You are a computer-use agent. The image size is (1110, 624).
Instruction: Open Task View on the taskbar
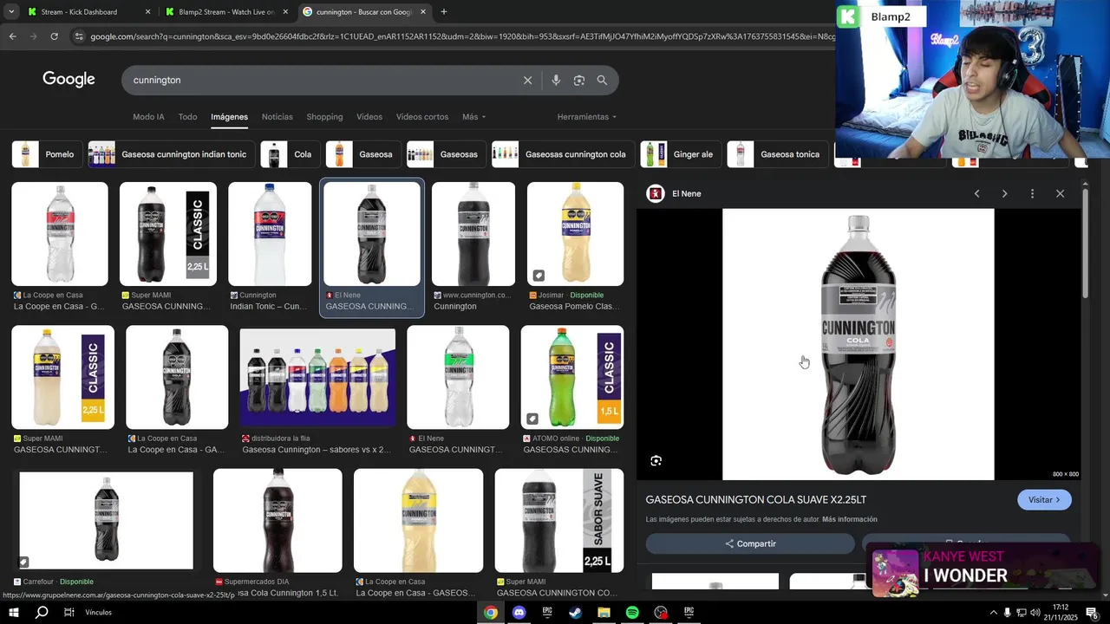[69, 612]
